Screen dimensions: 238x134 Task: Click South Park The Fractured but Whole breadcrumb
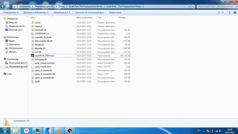coord(86,7)
